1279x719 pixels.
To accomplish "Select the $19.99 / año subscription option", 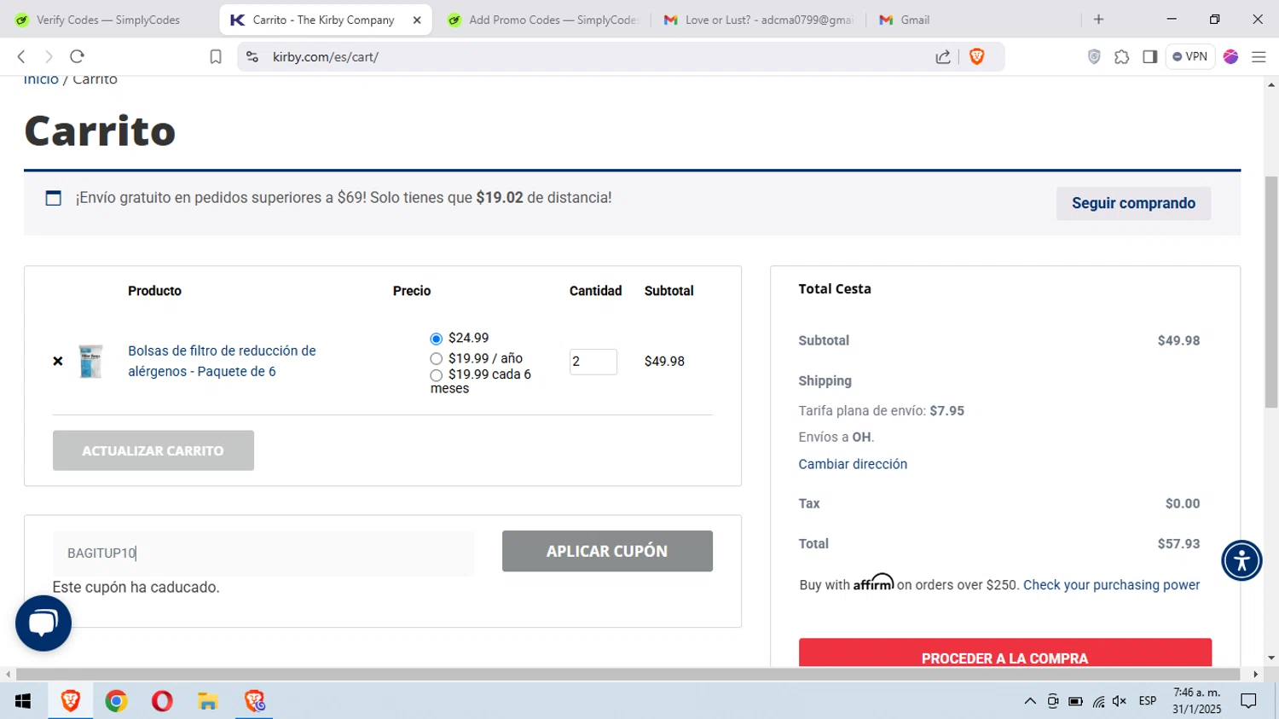I will click(437, 359).
